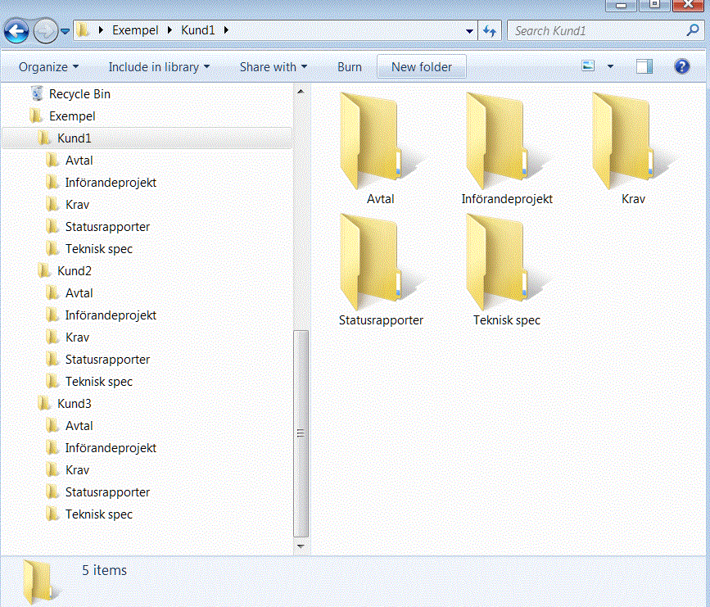
Task: Open the address bar history dropdown
Action: pyautogui.click(x=469, y=31)
